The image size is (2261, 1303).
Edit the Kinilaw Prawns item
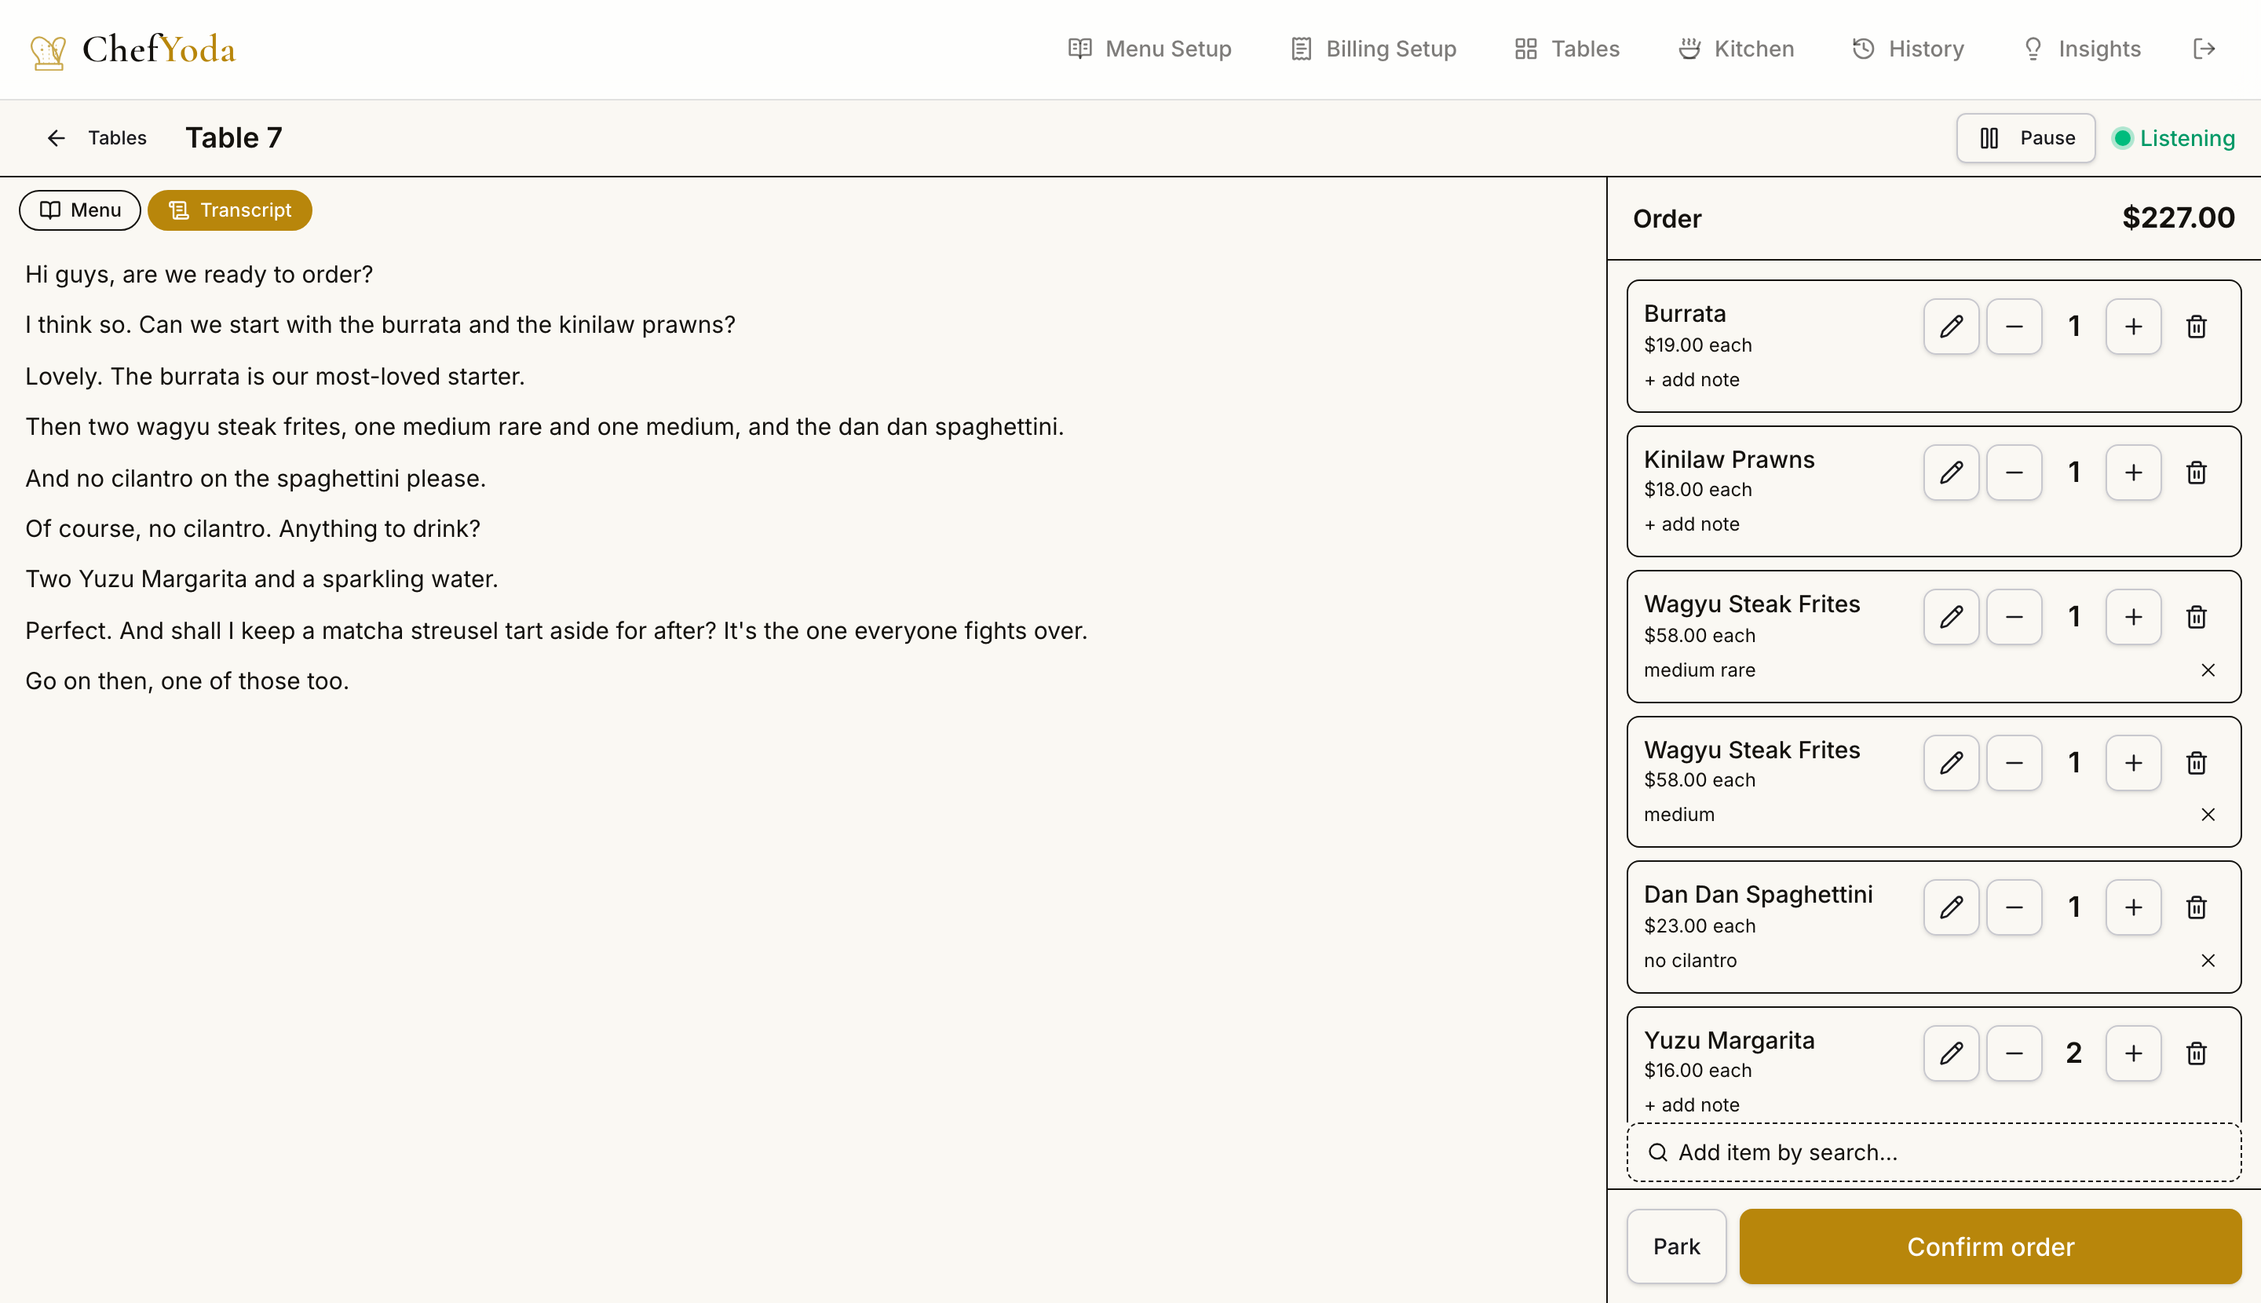pyautogui.click(x=1952, y=473)
